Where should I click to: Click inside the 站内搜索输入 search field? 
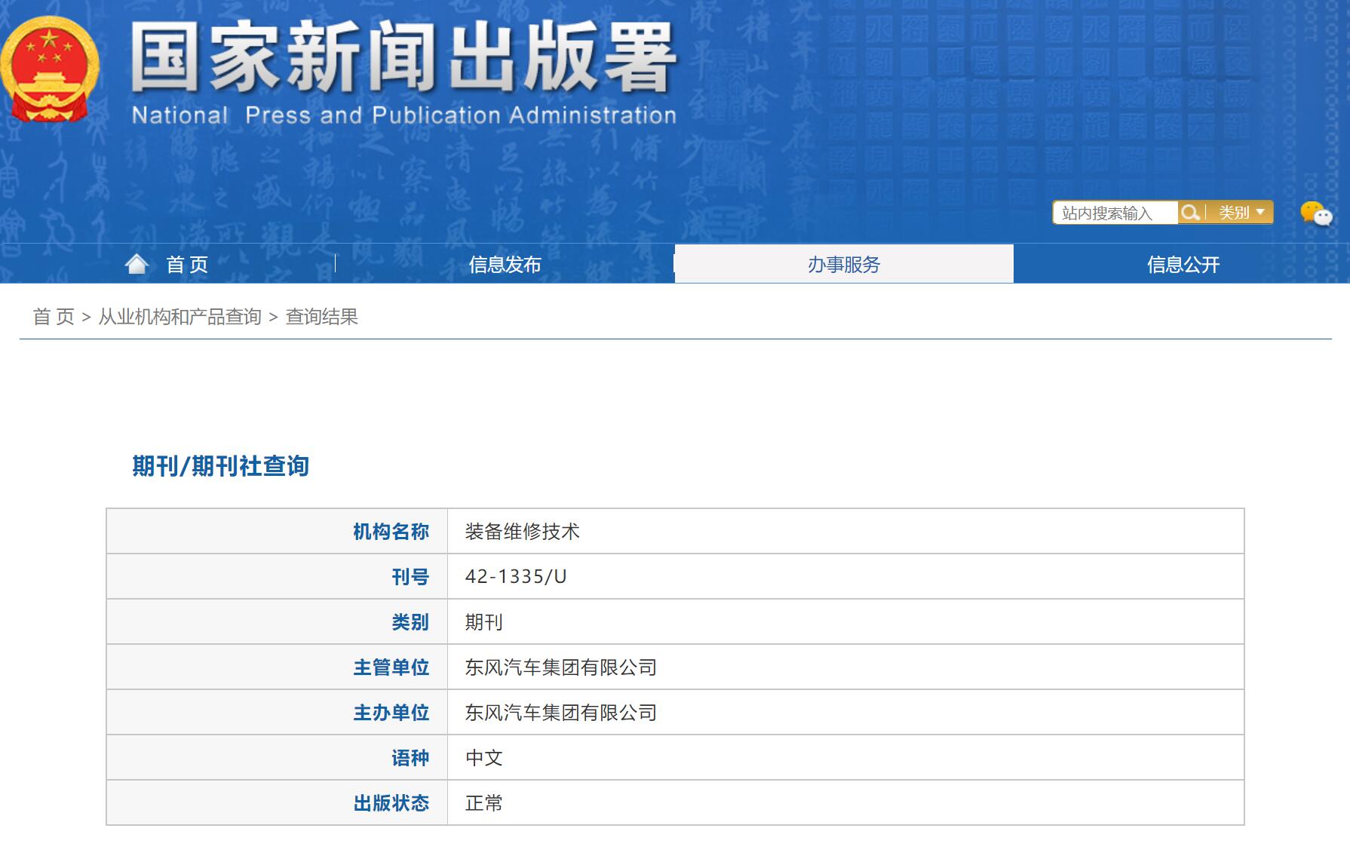pos(1114,212)
